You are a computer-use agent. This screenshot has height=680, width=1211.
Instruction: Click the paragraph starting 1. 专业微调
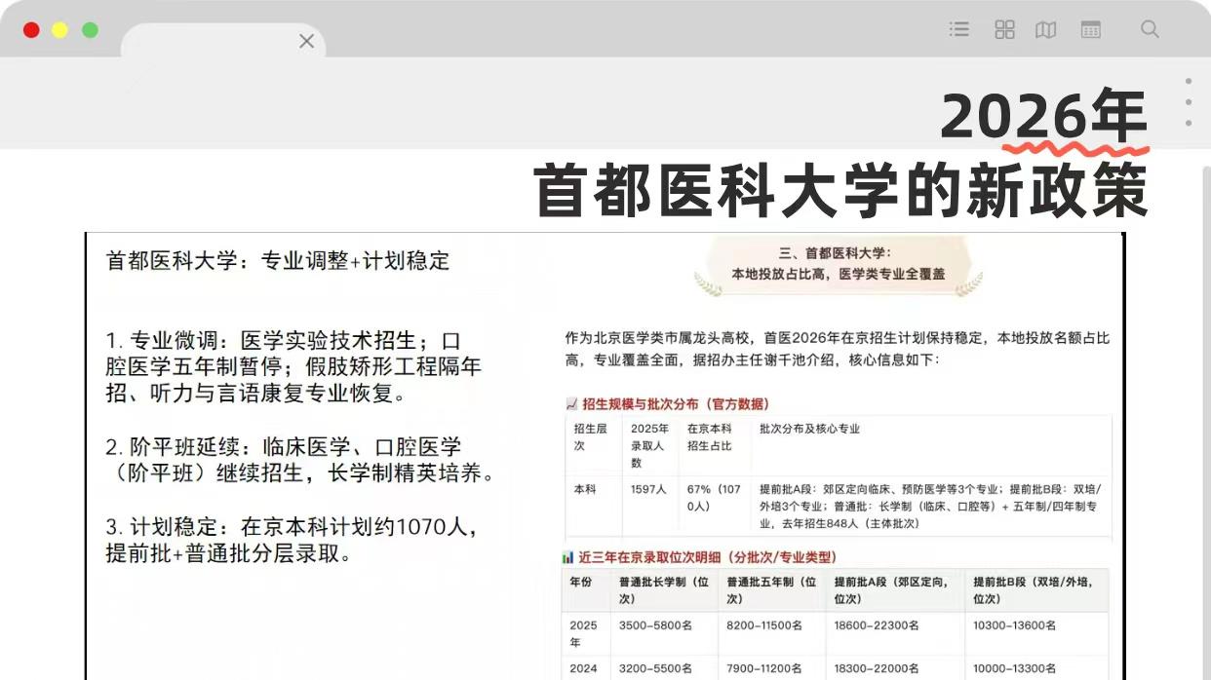293,368
